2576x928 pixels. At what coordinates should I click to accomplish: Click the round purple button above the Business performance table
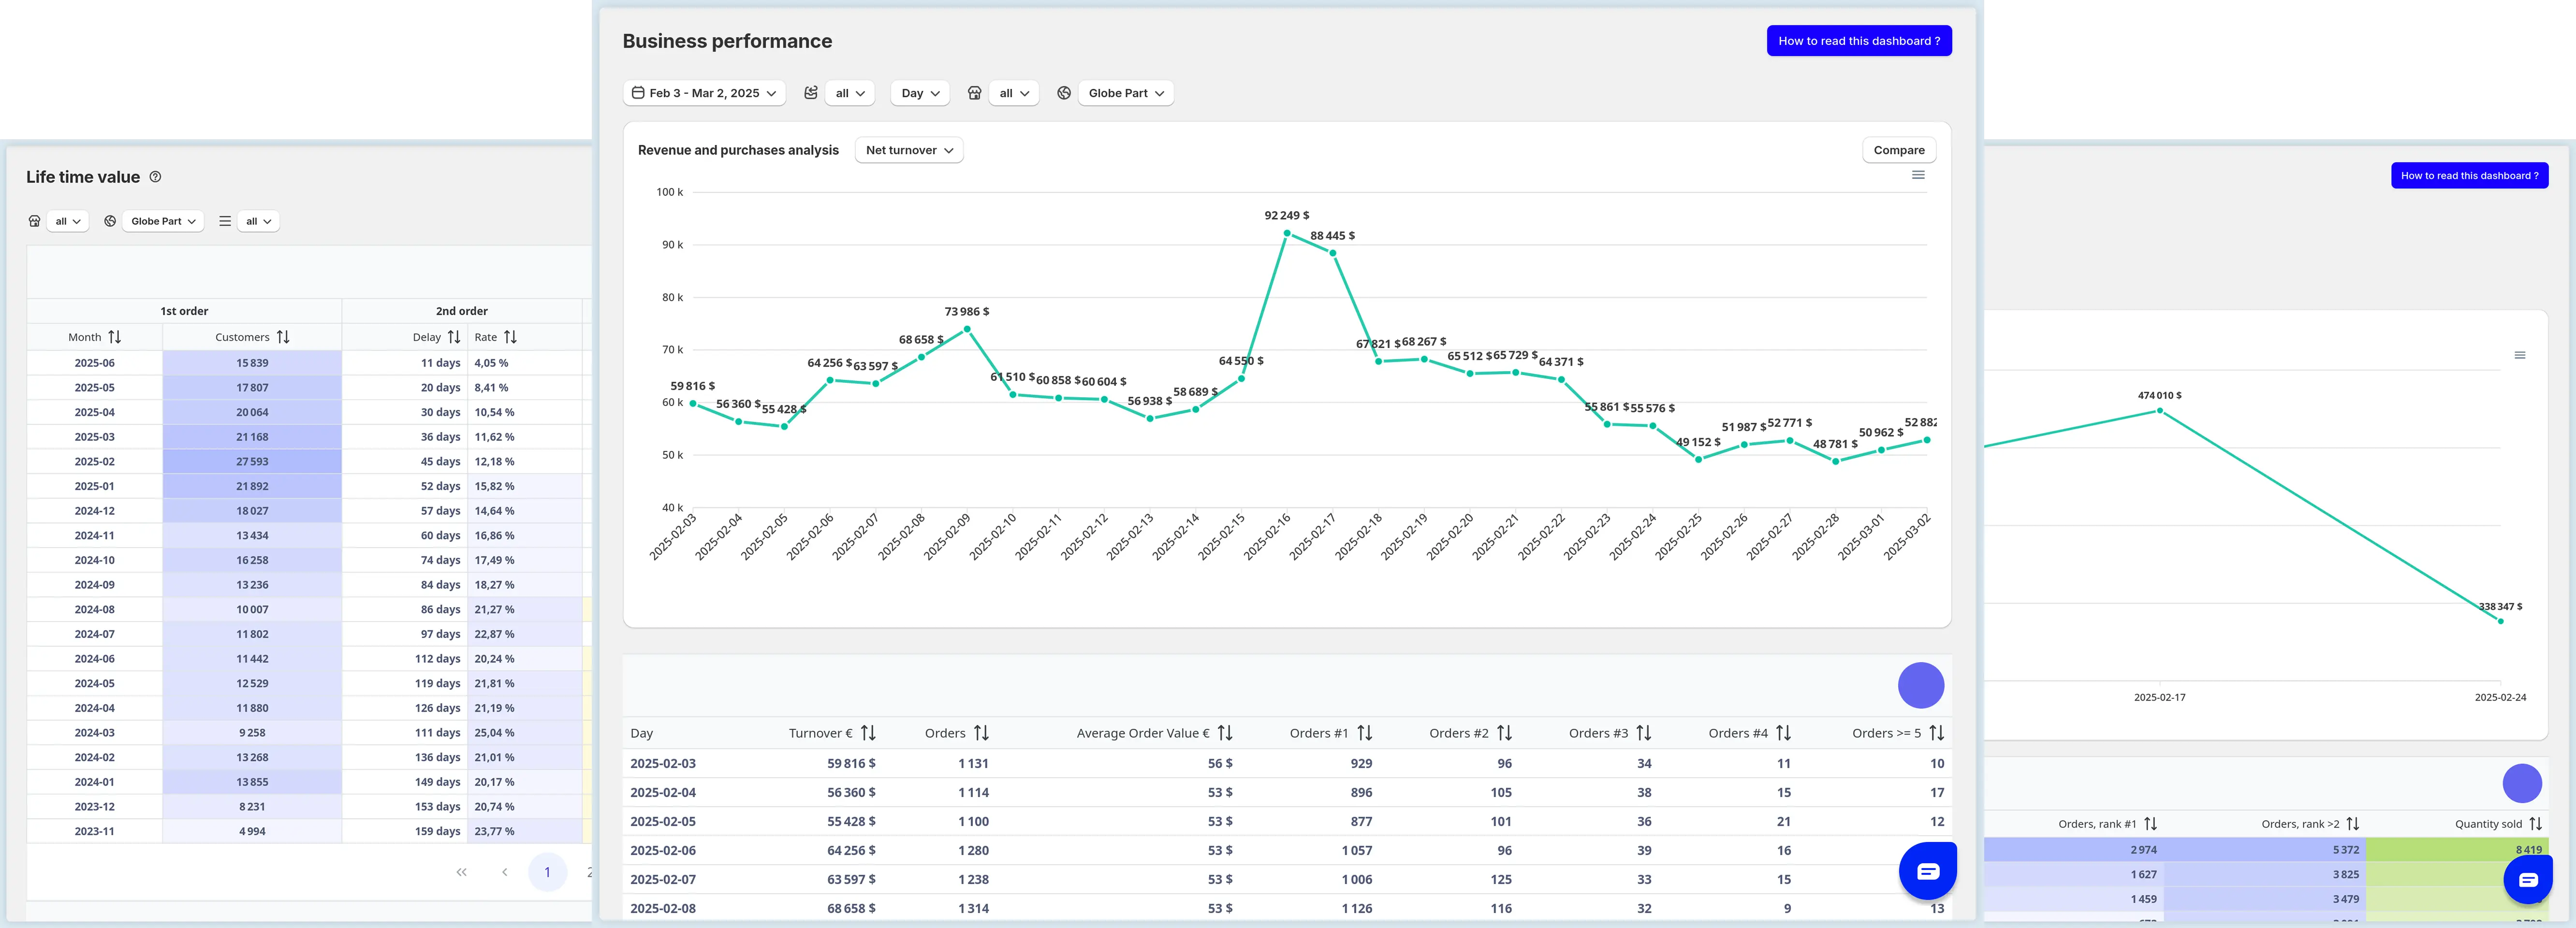[1920, 685]
